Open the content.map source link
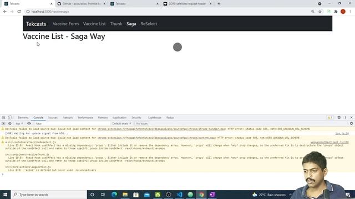 click(x=156, y=138)
